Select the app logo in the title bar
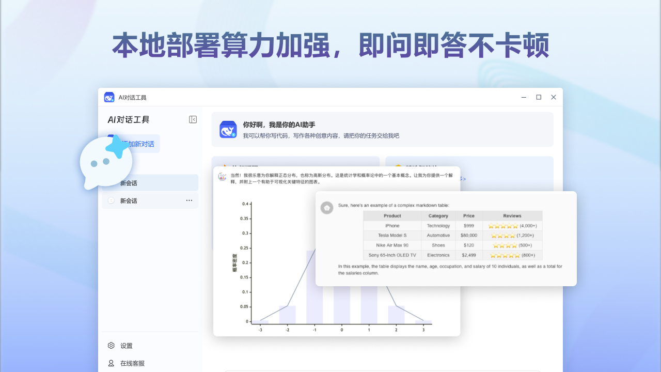The width and height of the screenshot is (661, 372). click(x=110, y=97)
